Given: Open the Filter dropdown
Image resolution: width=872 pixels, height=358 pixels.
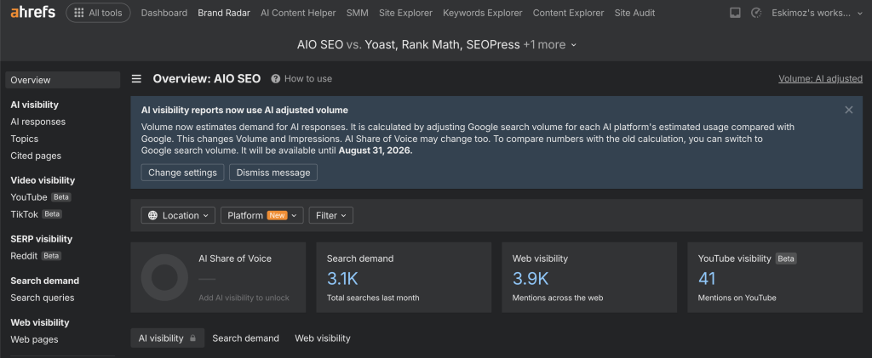Looking at the screenshot, I should click(331, 215).
